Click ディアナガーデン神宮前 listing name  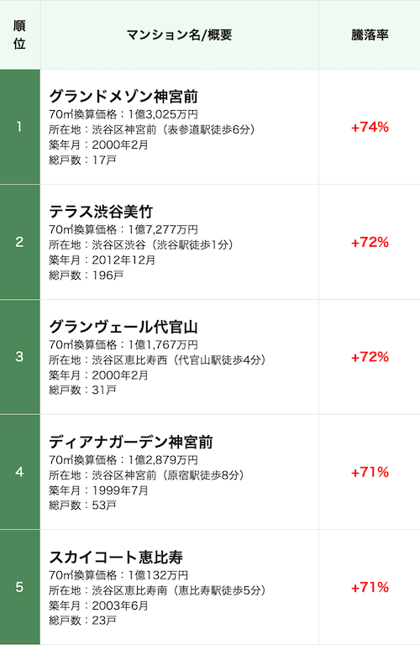click(131, 442)
